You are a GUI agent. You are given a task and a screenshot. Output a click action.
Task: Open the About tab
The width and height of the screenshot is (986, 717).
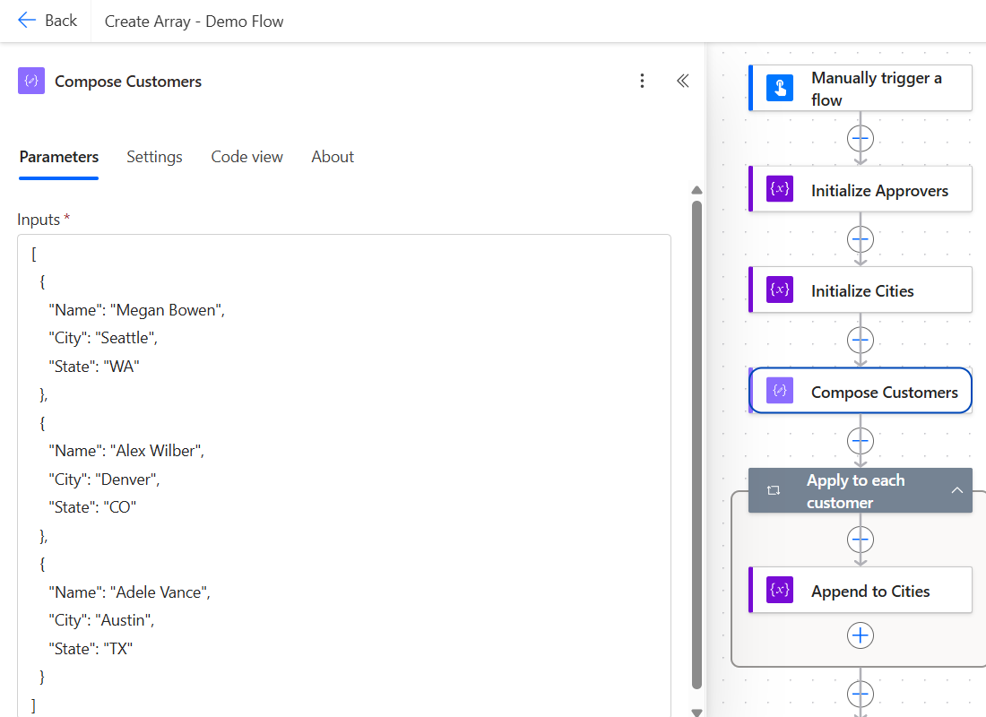pyautogui.click(x=333, y=157)
